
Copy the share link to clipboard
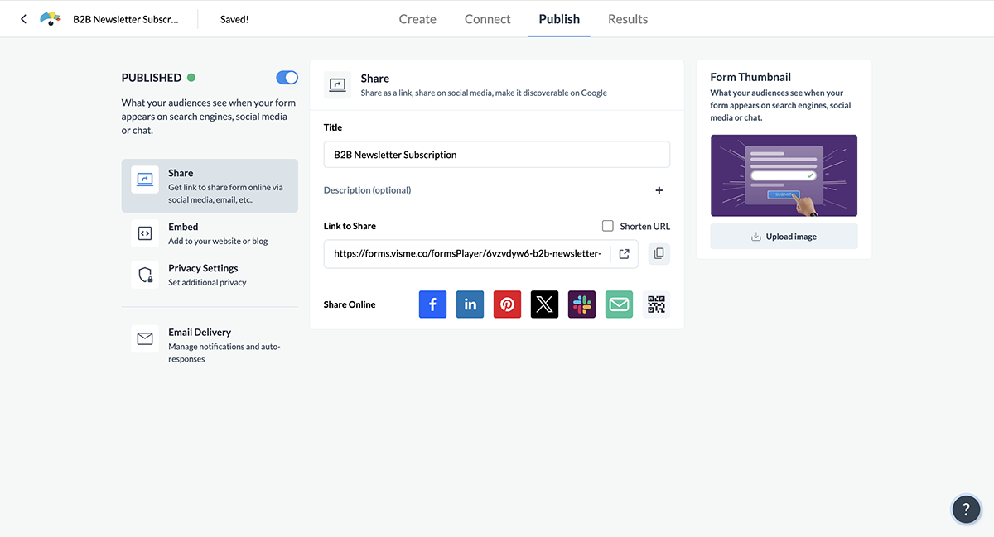[x=659, y=254]
